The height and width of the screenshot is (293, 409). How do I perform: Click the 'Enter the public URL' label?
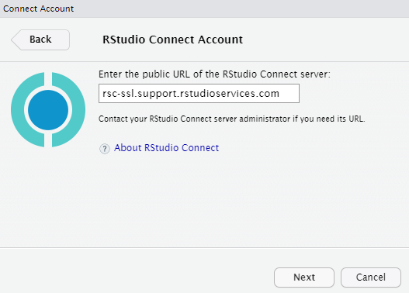coord(214,74)
